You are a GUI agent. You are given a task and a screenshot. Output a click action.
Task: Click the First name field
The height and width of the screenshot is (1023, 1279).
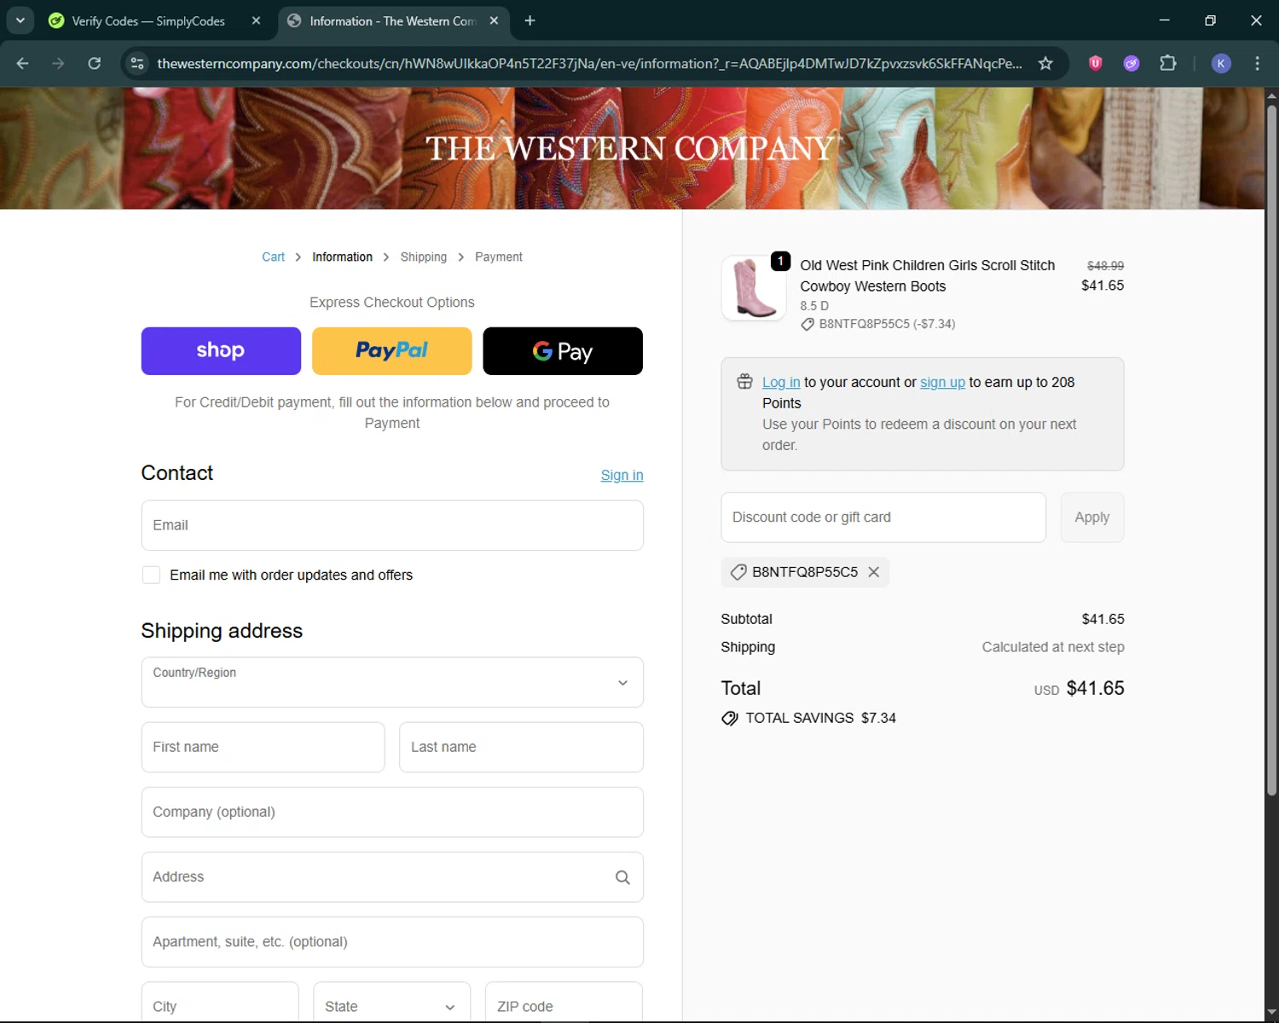coord(263,747)
